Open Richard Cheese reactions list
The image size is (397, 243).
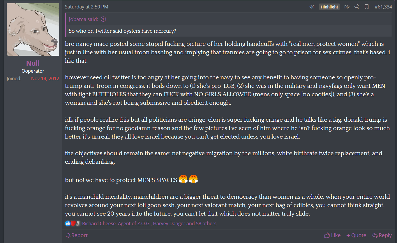click(98, 223)
